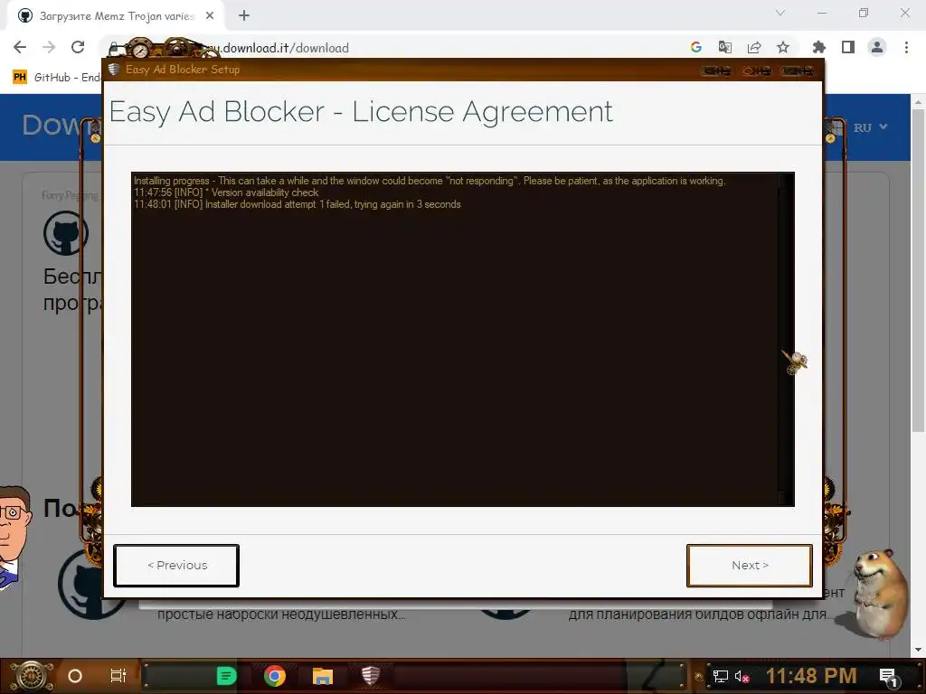The width and height of the screenshot is (926, 694).
Task: Click the 'Installer download attempt 1 failed' log line
Action: [297, 204]
